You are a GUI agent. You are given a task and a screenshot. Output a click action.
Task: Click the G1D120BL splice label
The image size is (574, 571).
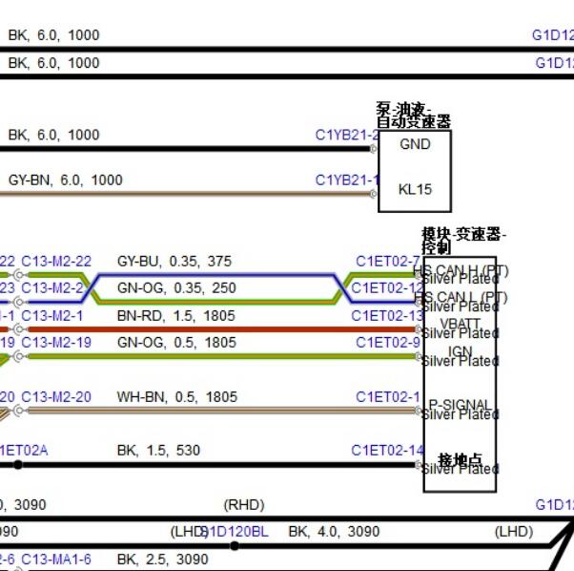point(235,532)
